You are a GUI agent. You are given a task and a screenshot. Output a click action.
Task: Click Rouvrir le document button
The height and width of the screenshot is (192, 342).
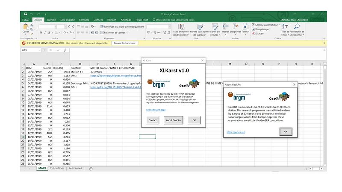click(x=124, y=43)
